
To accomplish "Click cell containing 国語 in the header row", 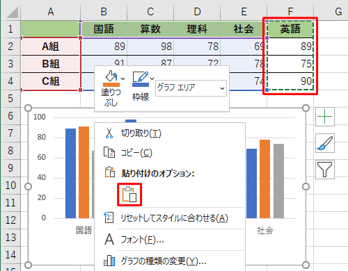I will tap(104, 29).
